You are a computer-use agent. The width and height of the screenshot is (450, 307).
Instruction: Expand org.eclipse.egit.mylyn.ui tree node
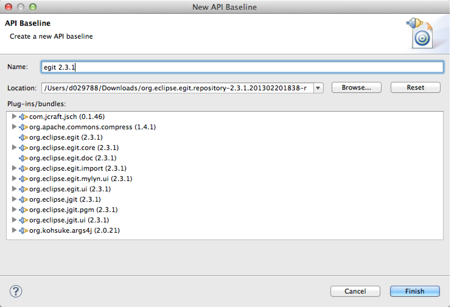click(14, 179)
